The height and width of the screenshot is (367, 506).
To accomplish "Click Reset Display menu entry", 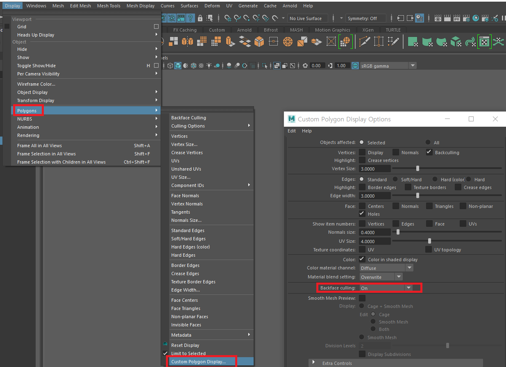I will [x=212, y=345].
